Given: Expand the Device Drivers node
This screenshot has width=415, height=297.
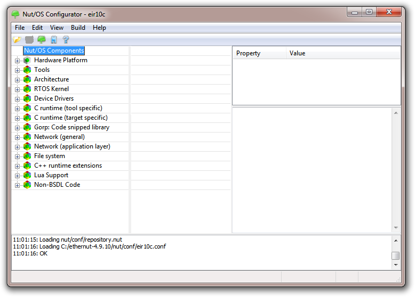Looking at the screenshot, I should (x=17, y=99).
